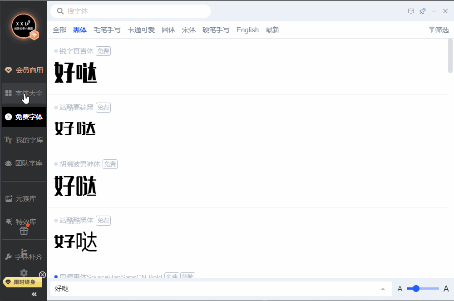
Task: Select the 胡晓波男神体 font name
Action: [80, 164]
